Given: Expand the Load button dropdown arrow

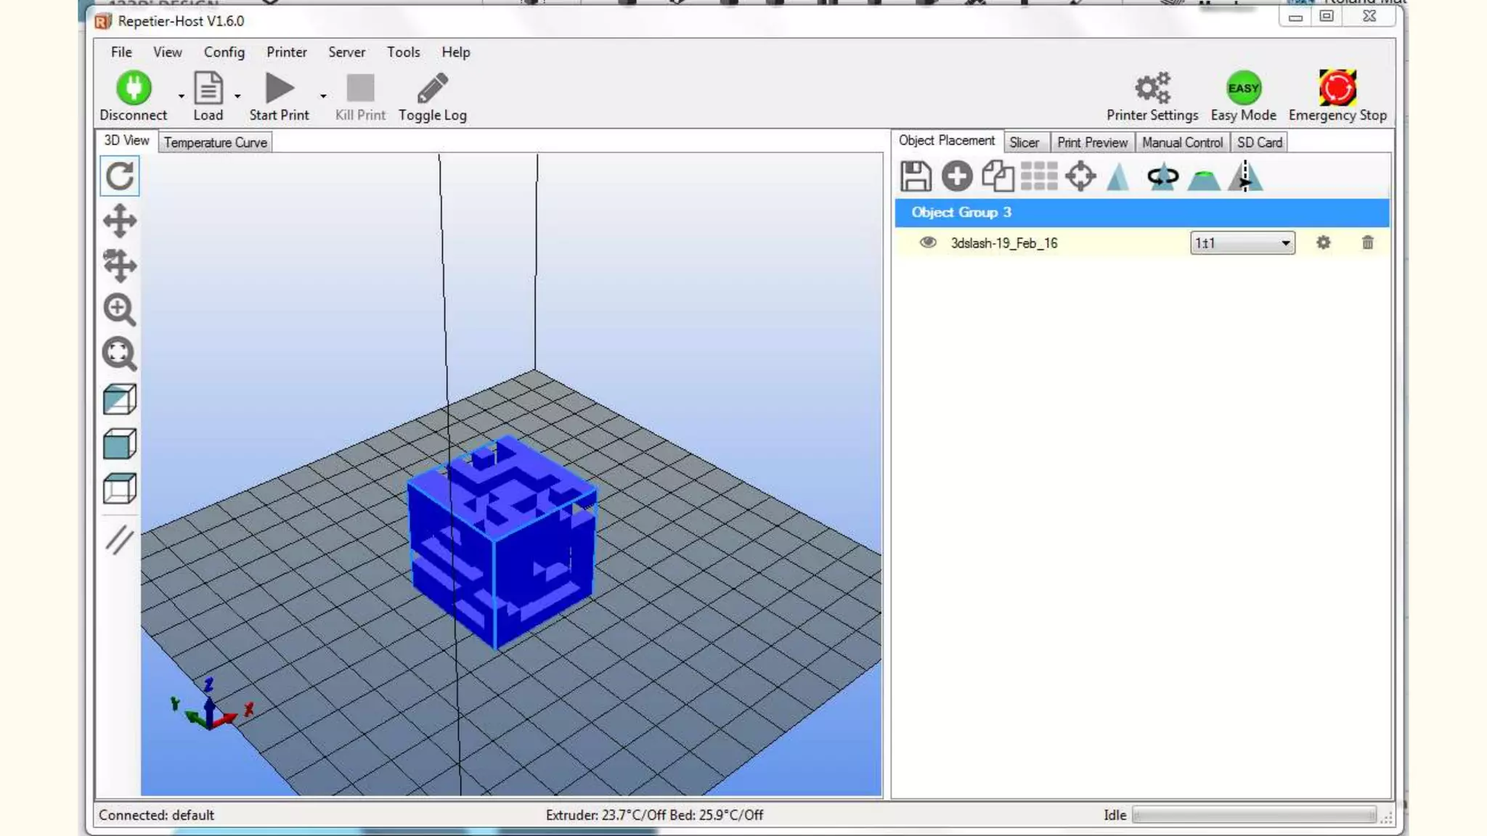Looking at the screenshot, I should coord(237,97).
